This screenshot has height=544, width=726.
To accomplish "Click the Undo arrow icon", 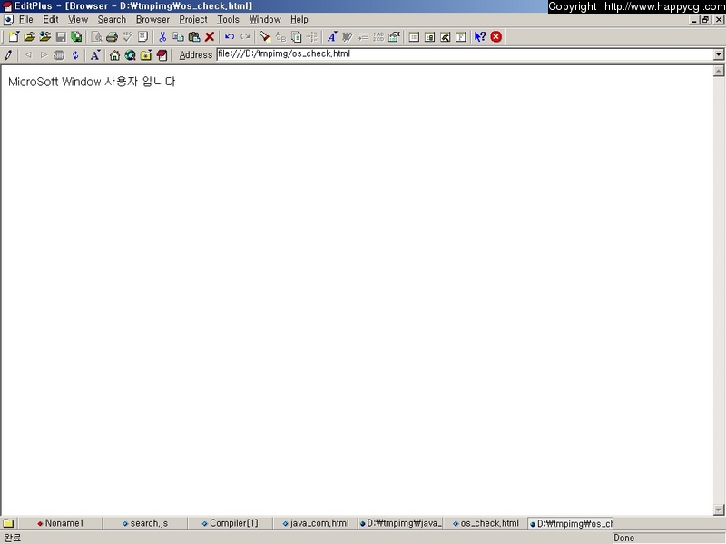I will [230, 37].
